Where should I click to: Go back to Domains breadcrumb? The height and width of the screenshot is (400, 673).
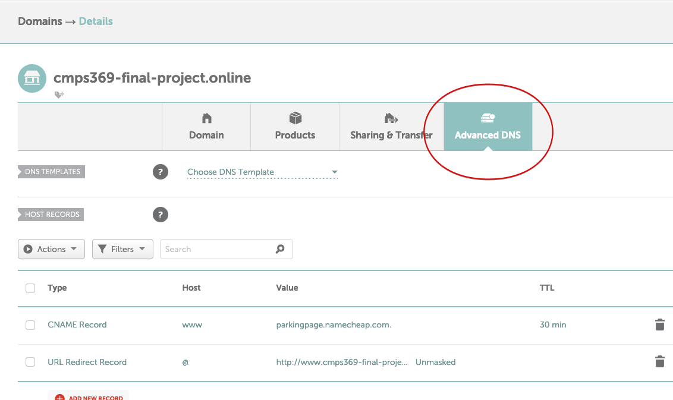[x=40, y=21]
